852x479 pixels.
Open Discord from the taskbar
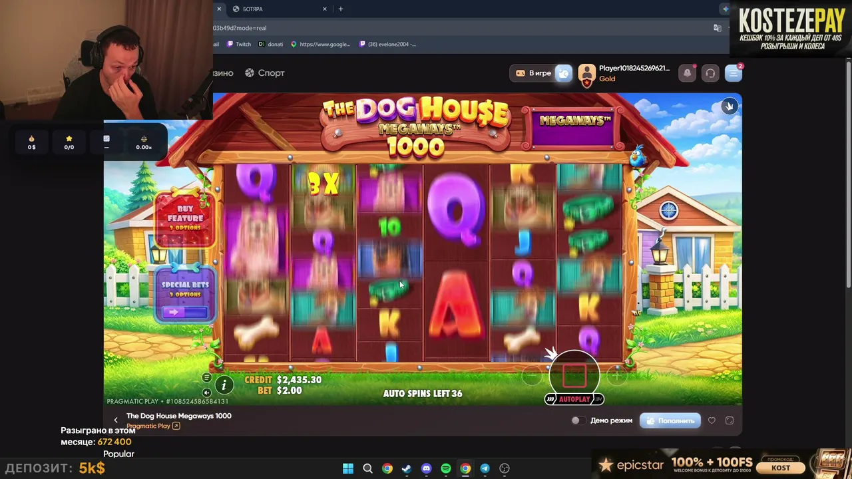point(426,468)
